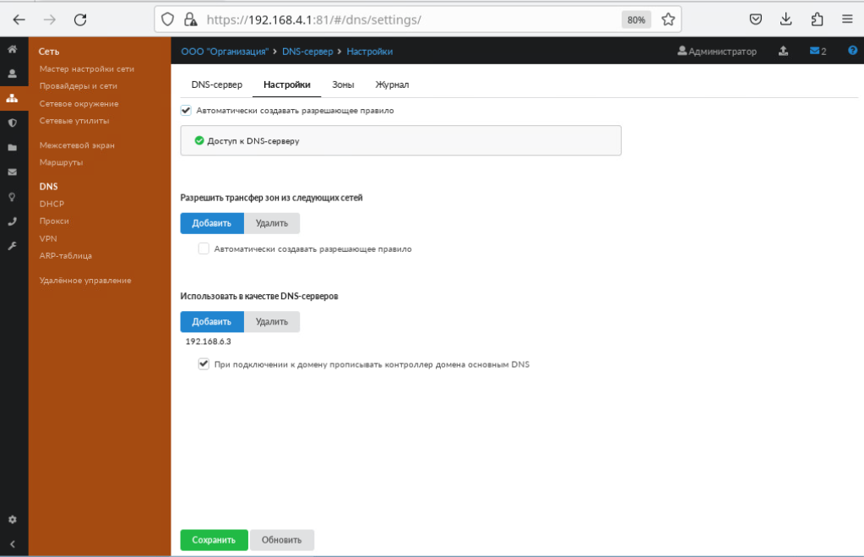Open the Администратор user menu

click(x=717, y=52)
